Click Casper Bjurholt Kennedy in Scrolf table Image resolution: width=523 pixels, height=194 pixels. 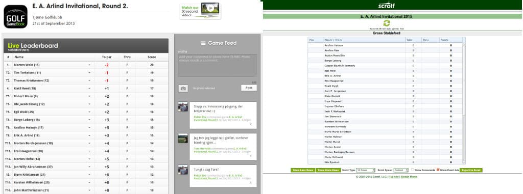(340, 66)
